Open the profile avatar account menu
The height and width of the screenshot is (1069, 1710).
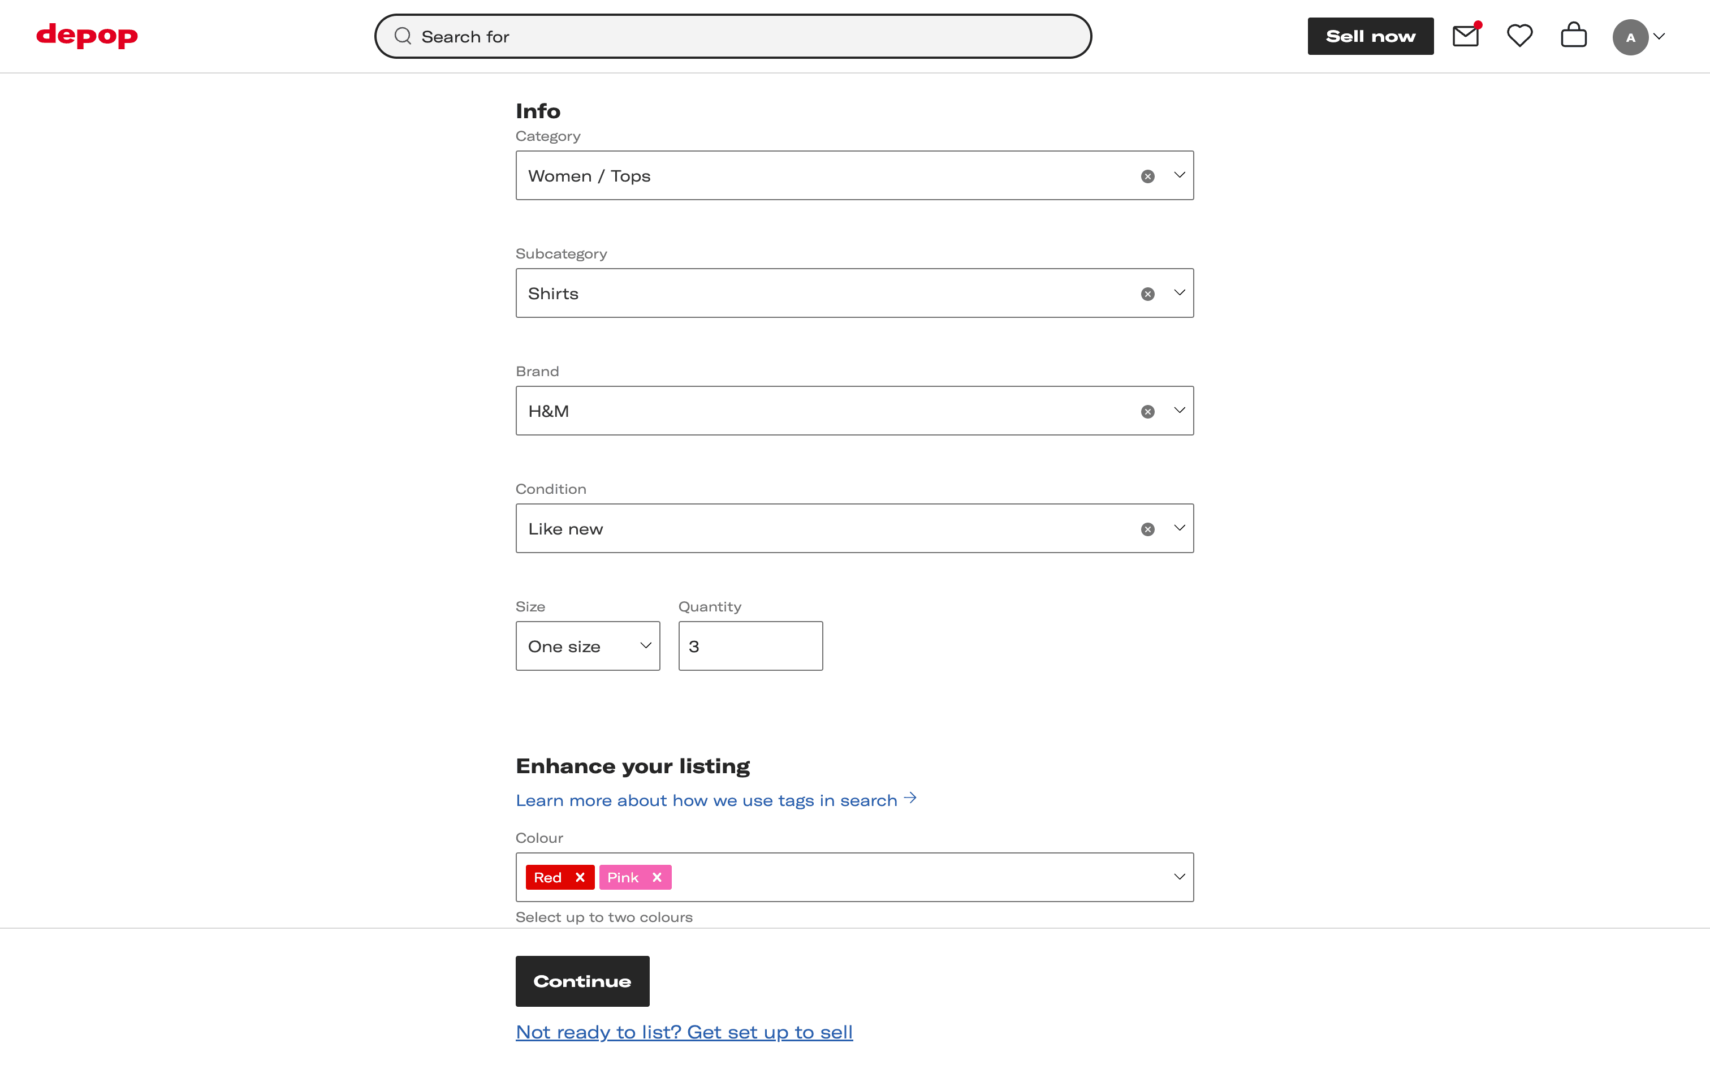tap(1637, 37)
